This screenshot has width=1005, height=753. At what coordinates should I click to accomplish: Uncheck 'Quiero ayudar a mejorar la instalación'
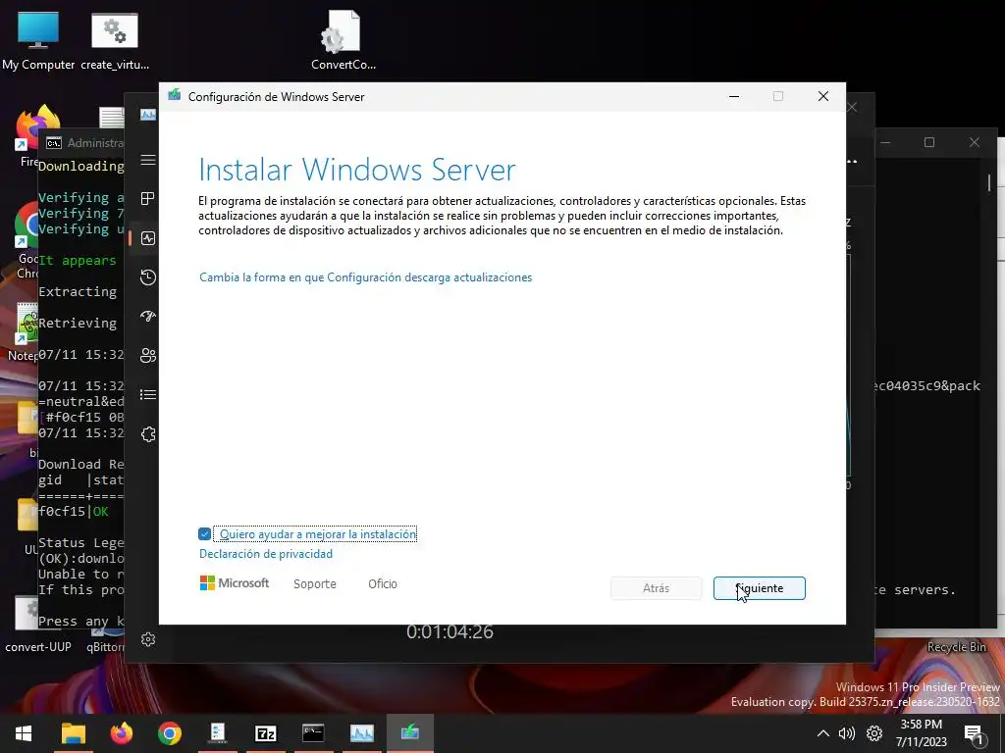click(204, 534)
